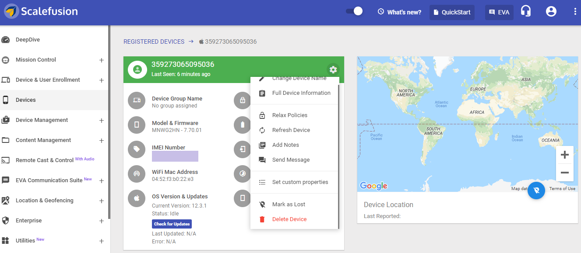Select Refresh Device from the menu

[x=294, y=130]
